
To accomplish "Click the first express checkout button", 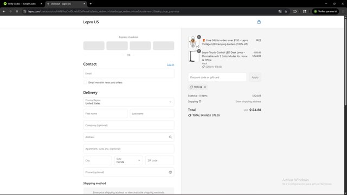I will [94, 45].
